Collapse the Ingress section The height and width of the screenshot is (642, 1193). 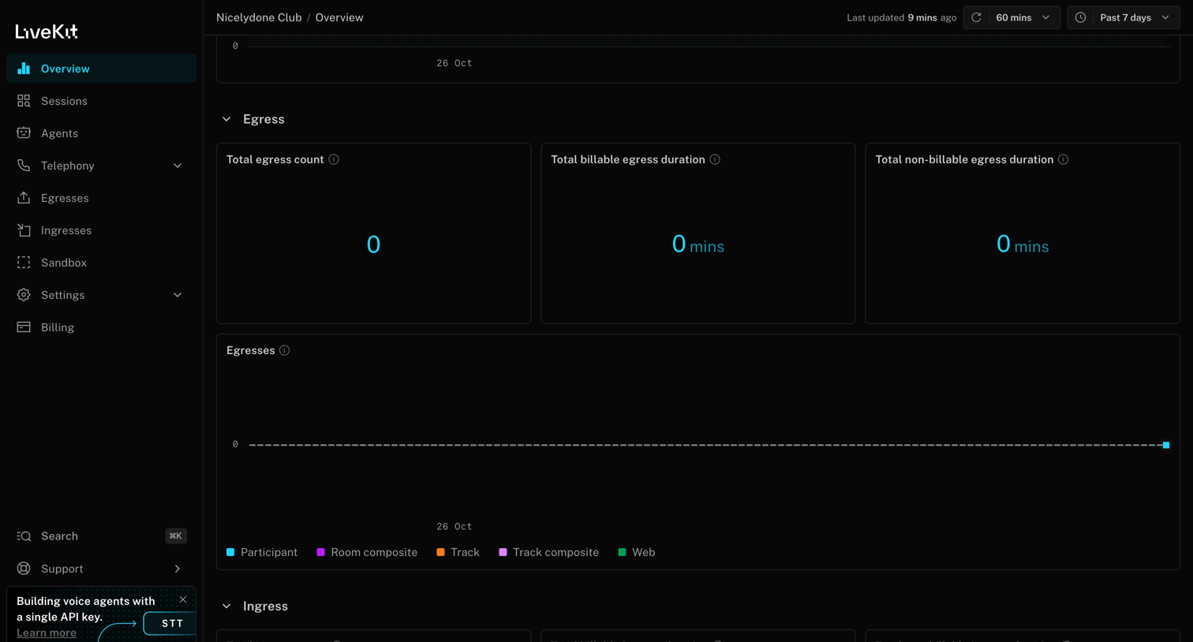[x=226, y=607]
